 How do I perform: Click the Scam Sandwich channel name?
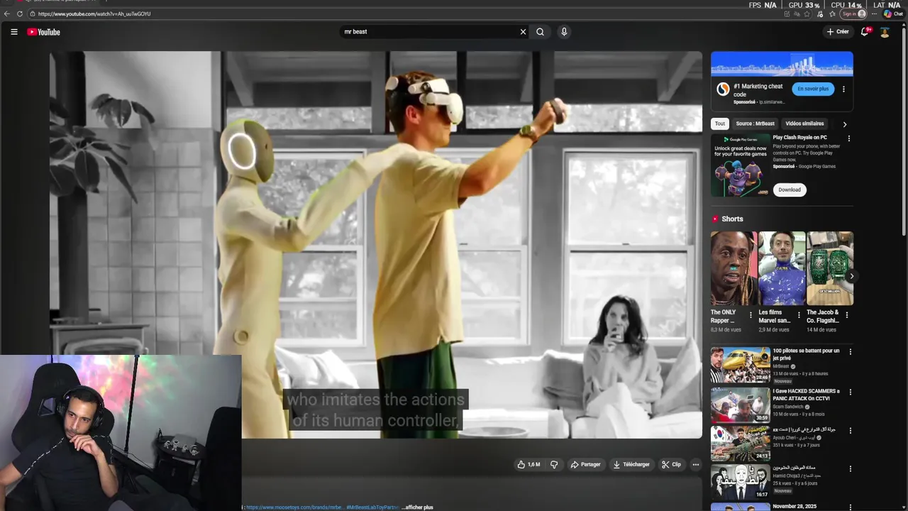tap(788, 407)
